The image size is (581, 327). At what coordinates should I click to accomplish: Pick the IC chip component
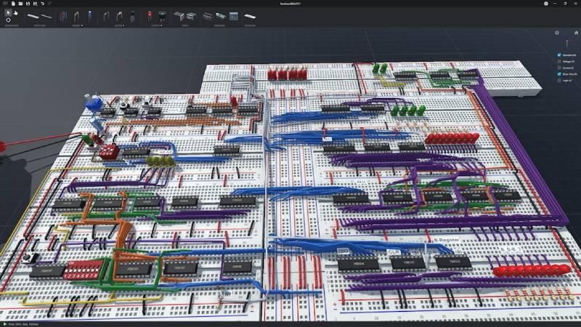click(207, 15)
